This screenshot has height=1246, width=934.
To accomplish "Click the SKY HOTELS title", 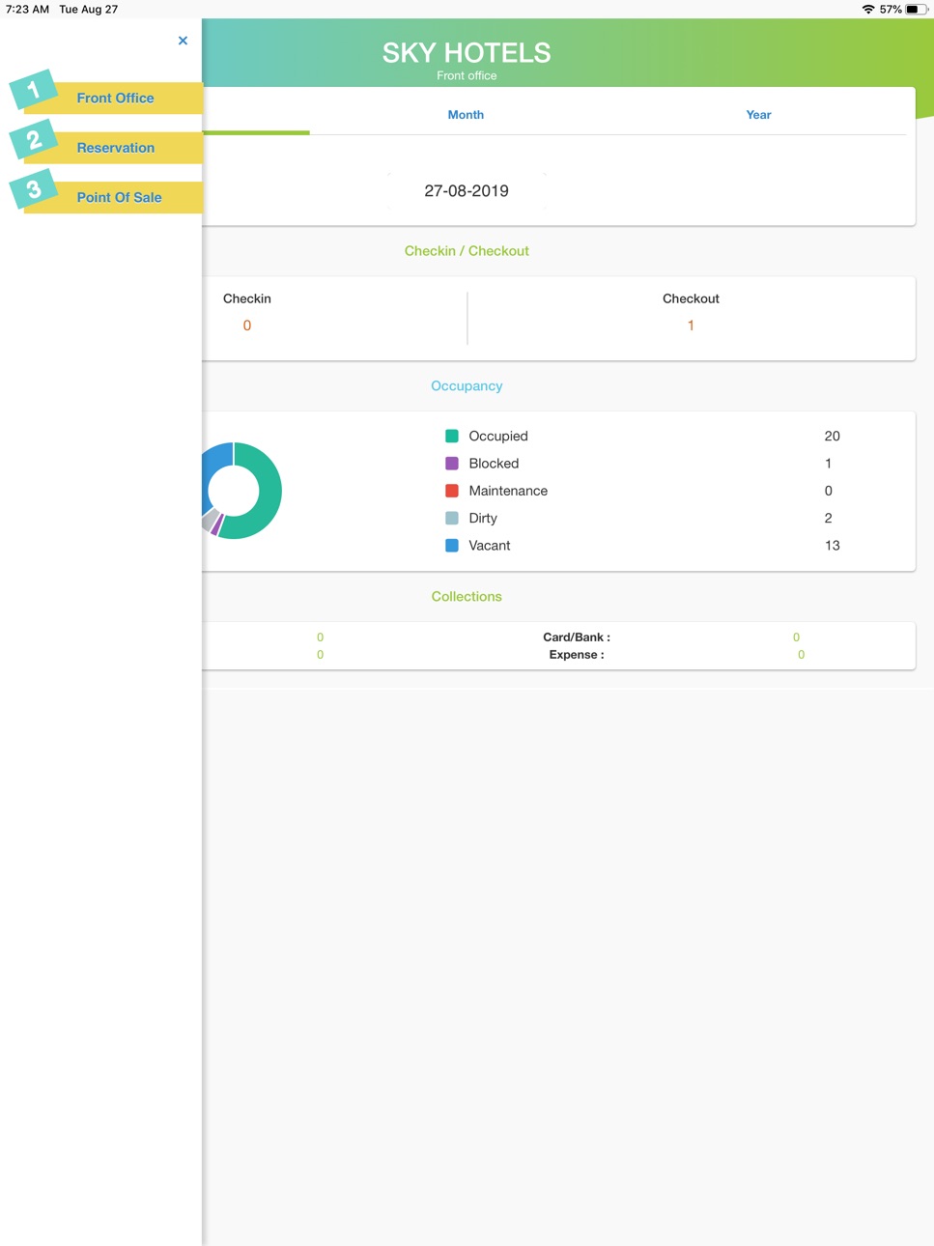I will (x=467, y=52).
